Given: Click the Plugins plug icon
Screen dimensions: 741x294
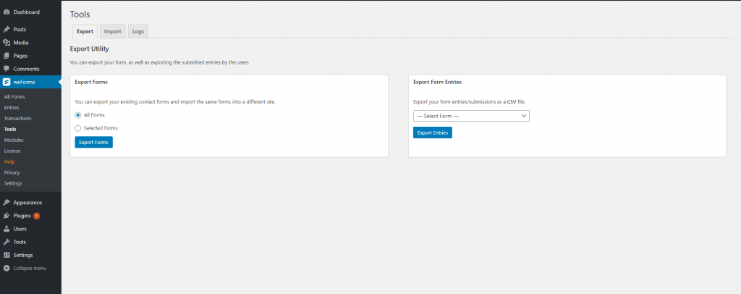Looking at the screenshot, I should (7, 216).
